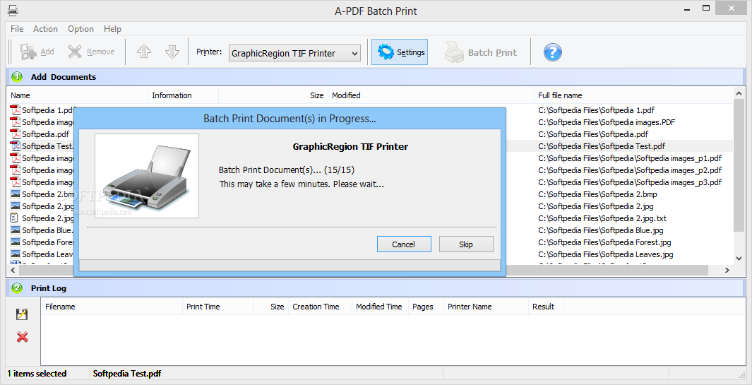Click the Remove toolbar button
Screen dimensions: 752x385
tap(91, 52)
